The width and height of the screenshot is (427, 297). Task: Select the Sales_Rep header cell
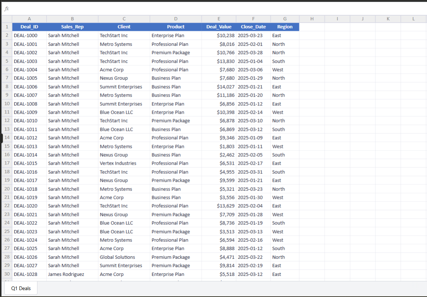pos(72,27)
